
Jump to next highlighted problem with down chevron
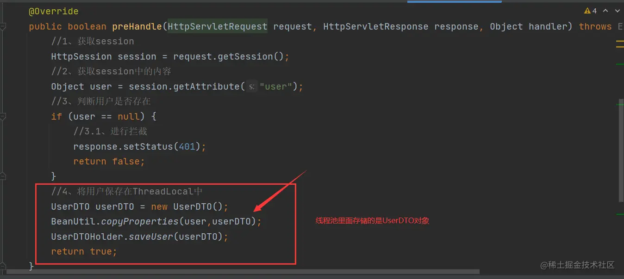(x=618, y=11)
